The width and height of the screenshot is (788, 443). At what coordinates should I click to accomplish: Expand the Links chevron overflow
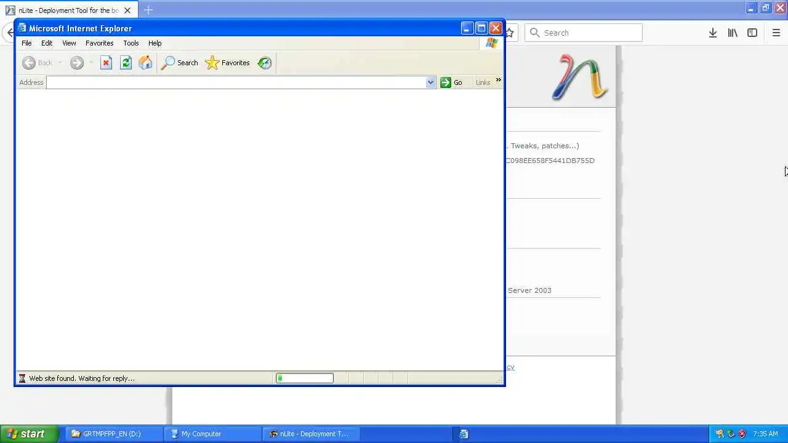tap(498, 80)
